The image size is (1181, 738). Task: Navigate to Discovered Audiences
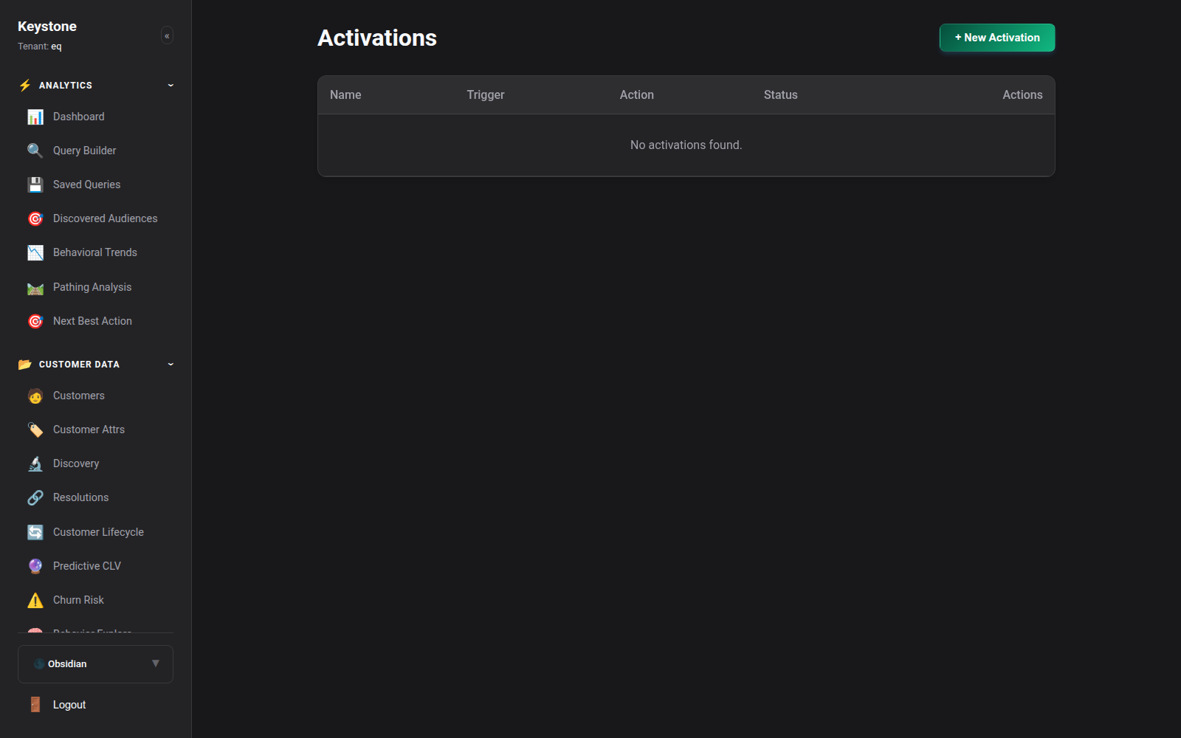96,218
